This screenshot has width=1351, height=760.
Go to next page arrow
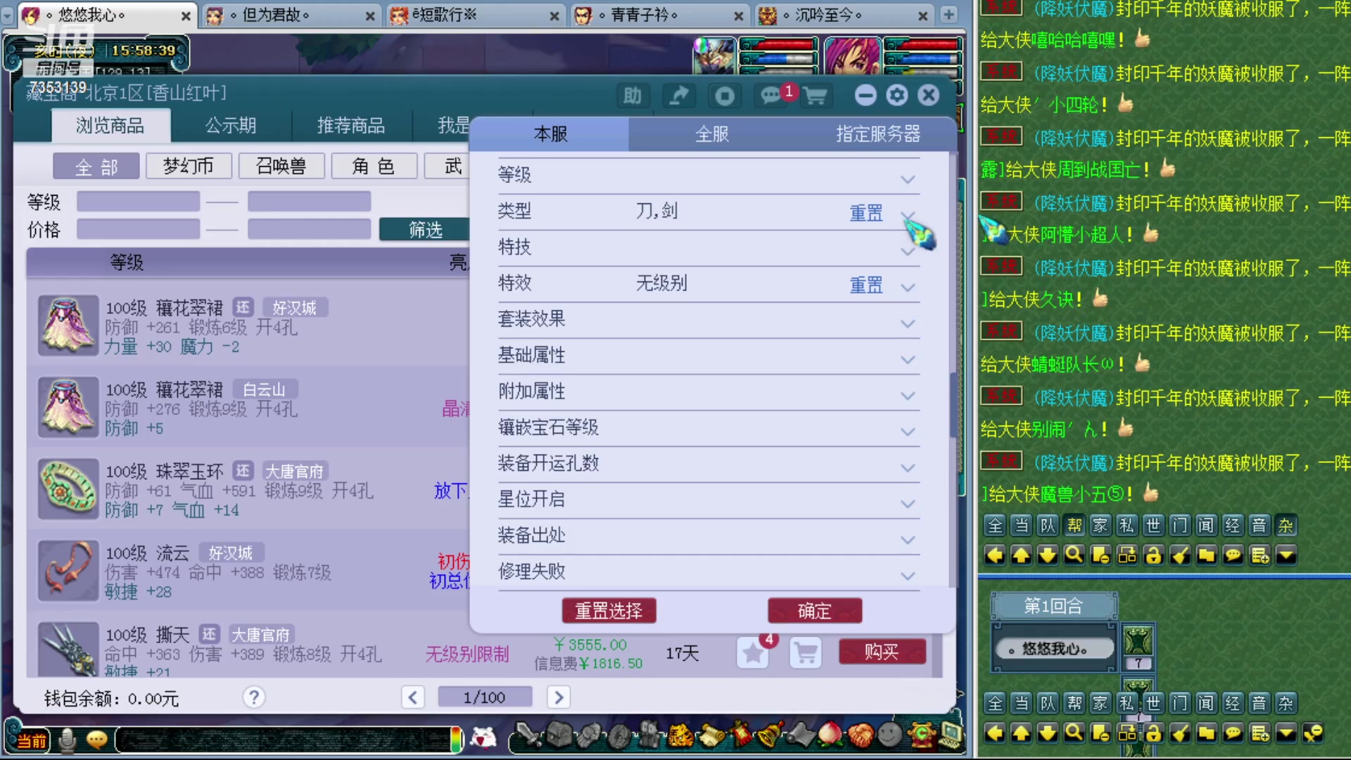pyautogui.click(x=558, y=697)
